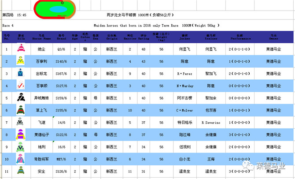
Task: Select the sex cell '母' in the 异域舞娘 row
Action: 96,98
